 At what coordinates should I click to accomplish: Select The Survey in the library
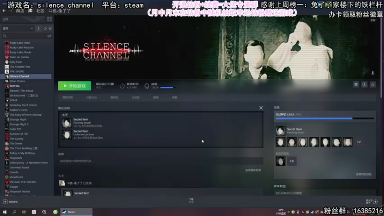click(x=16, y=139)
